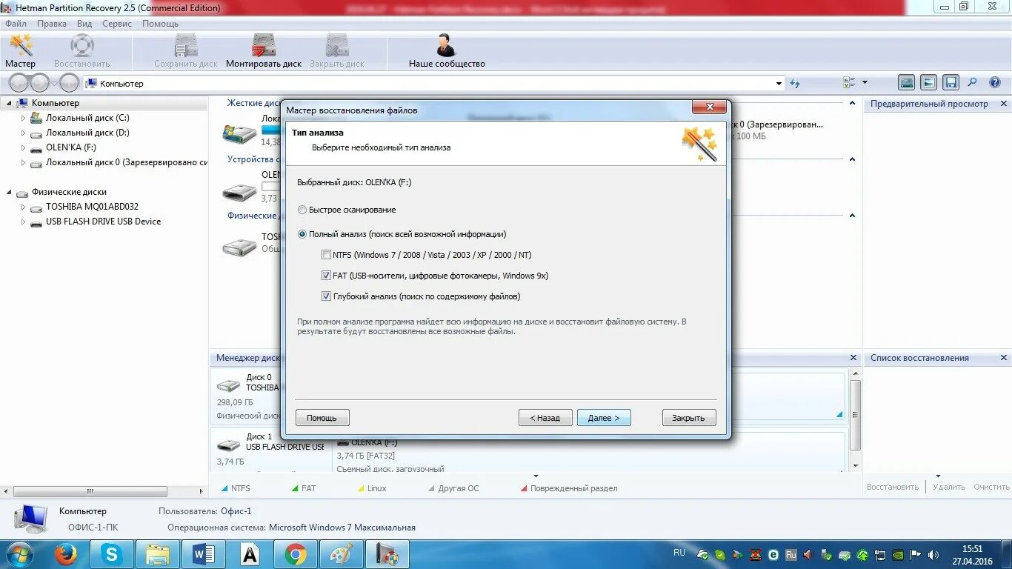The width and height of the screenshot is (1012, 569).
Task: Open Google Chrome from the taskbar
Action: pyautogui.click(x=296, y=554)
